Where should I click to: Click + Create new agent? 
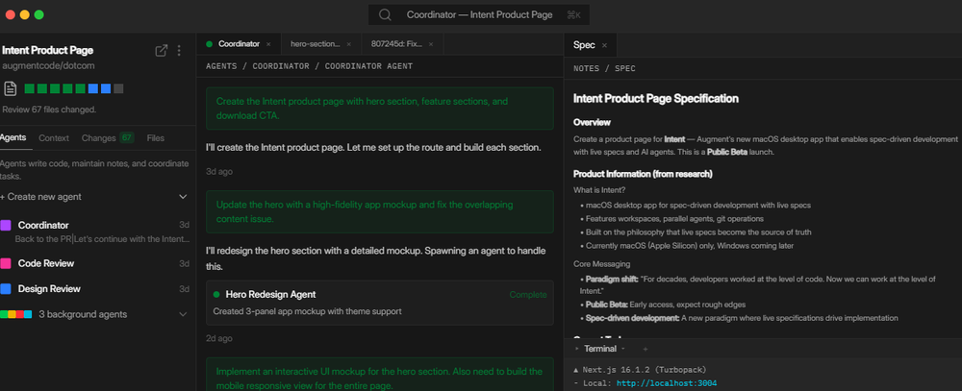pos(40,197)
